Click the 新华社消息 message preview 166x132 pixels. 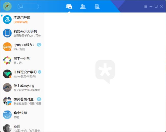[x=27, y=104]
